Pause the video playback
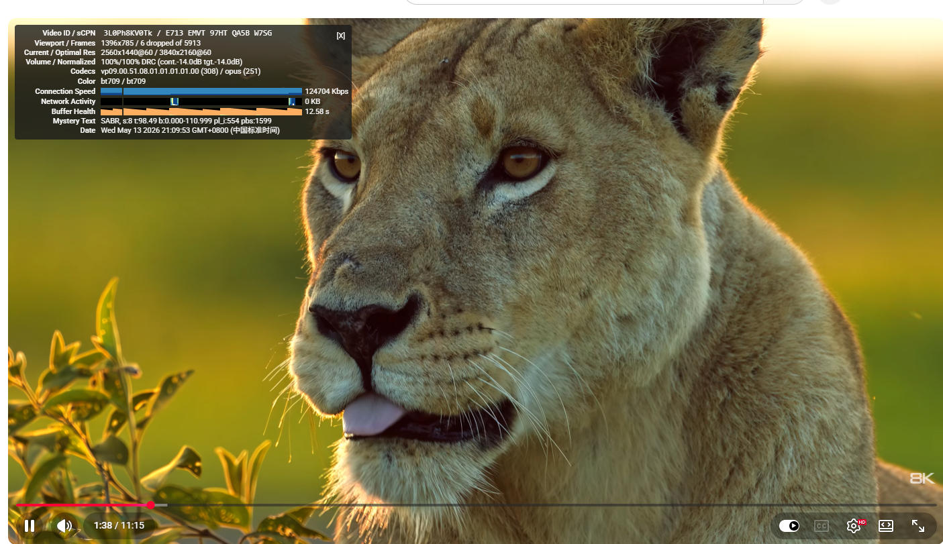Screen dimensions: 943x544 30,526
